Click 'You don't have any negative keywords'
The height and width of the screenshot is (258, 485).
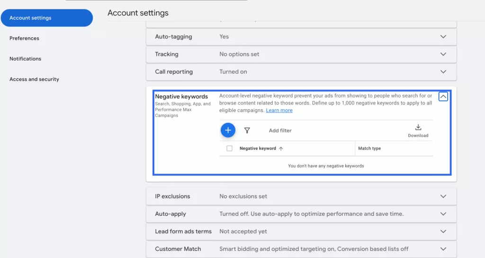tap(326, 166)
